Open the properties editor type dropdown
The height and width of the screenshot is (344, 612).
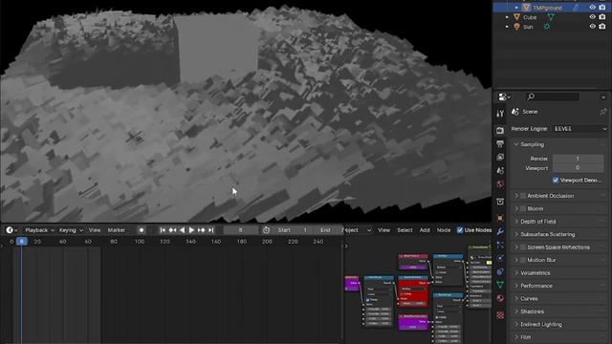click(505, 97)
